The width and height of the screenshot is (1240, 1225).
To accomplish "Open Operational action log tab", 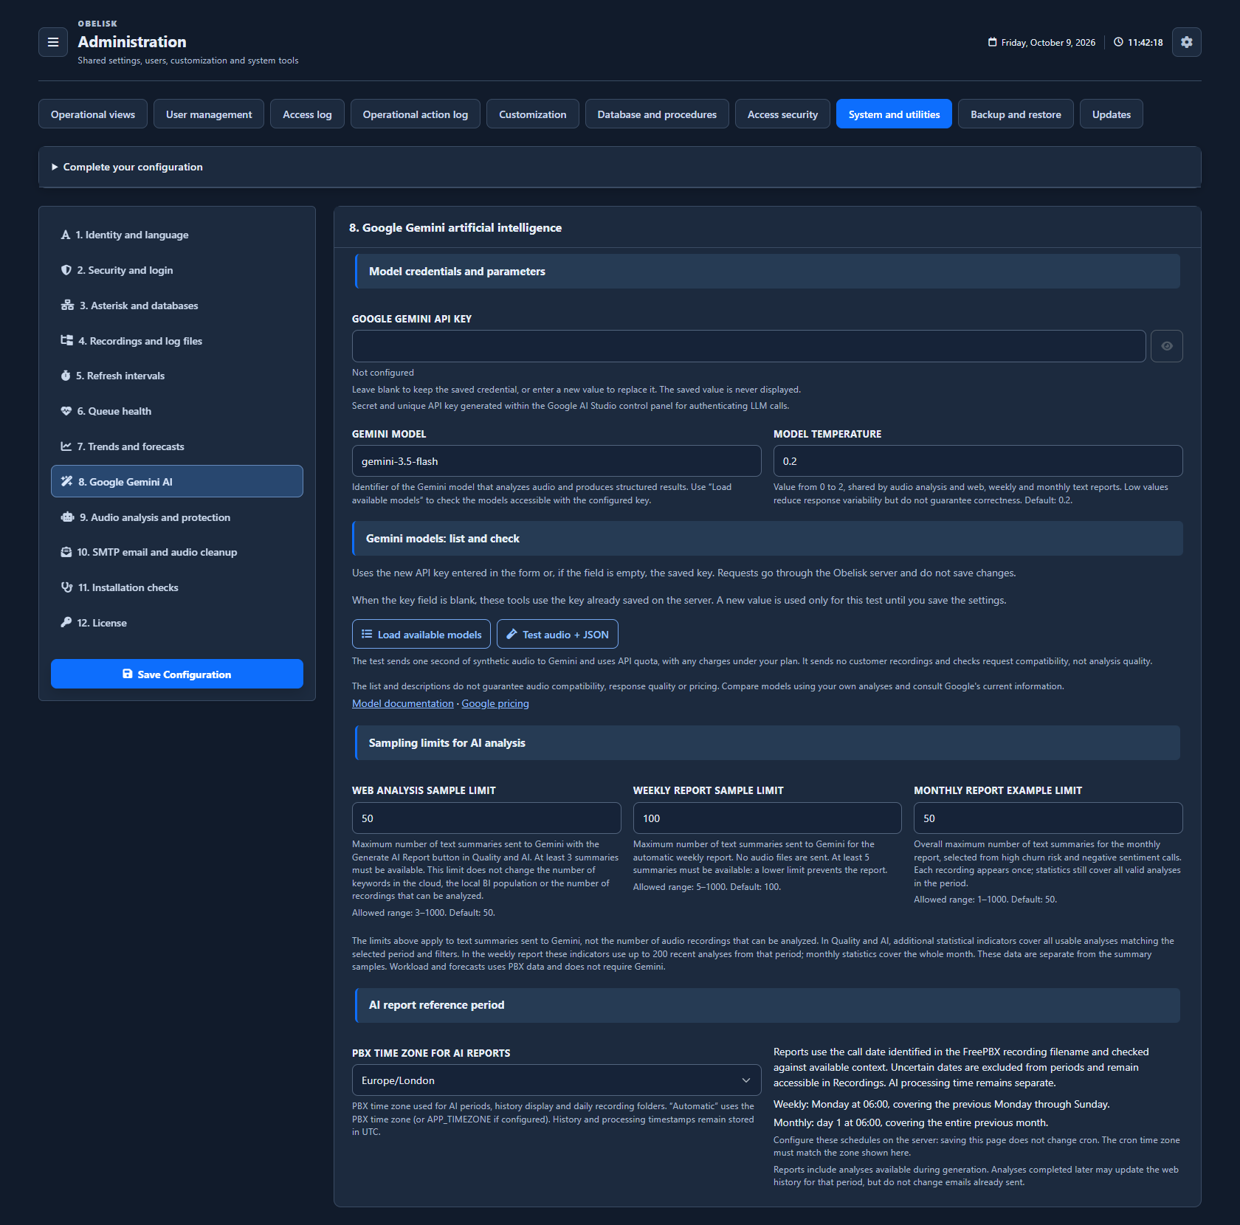I will pos(416,114).
